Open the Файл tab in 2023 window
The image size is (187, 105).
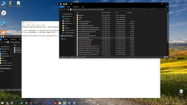(x=62, y=7)
